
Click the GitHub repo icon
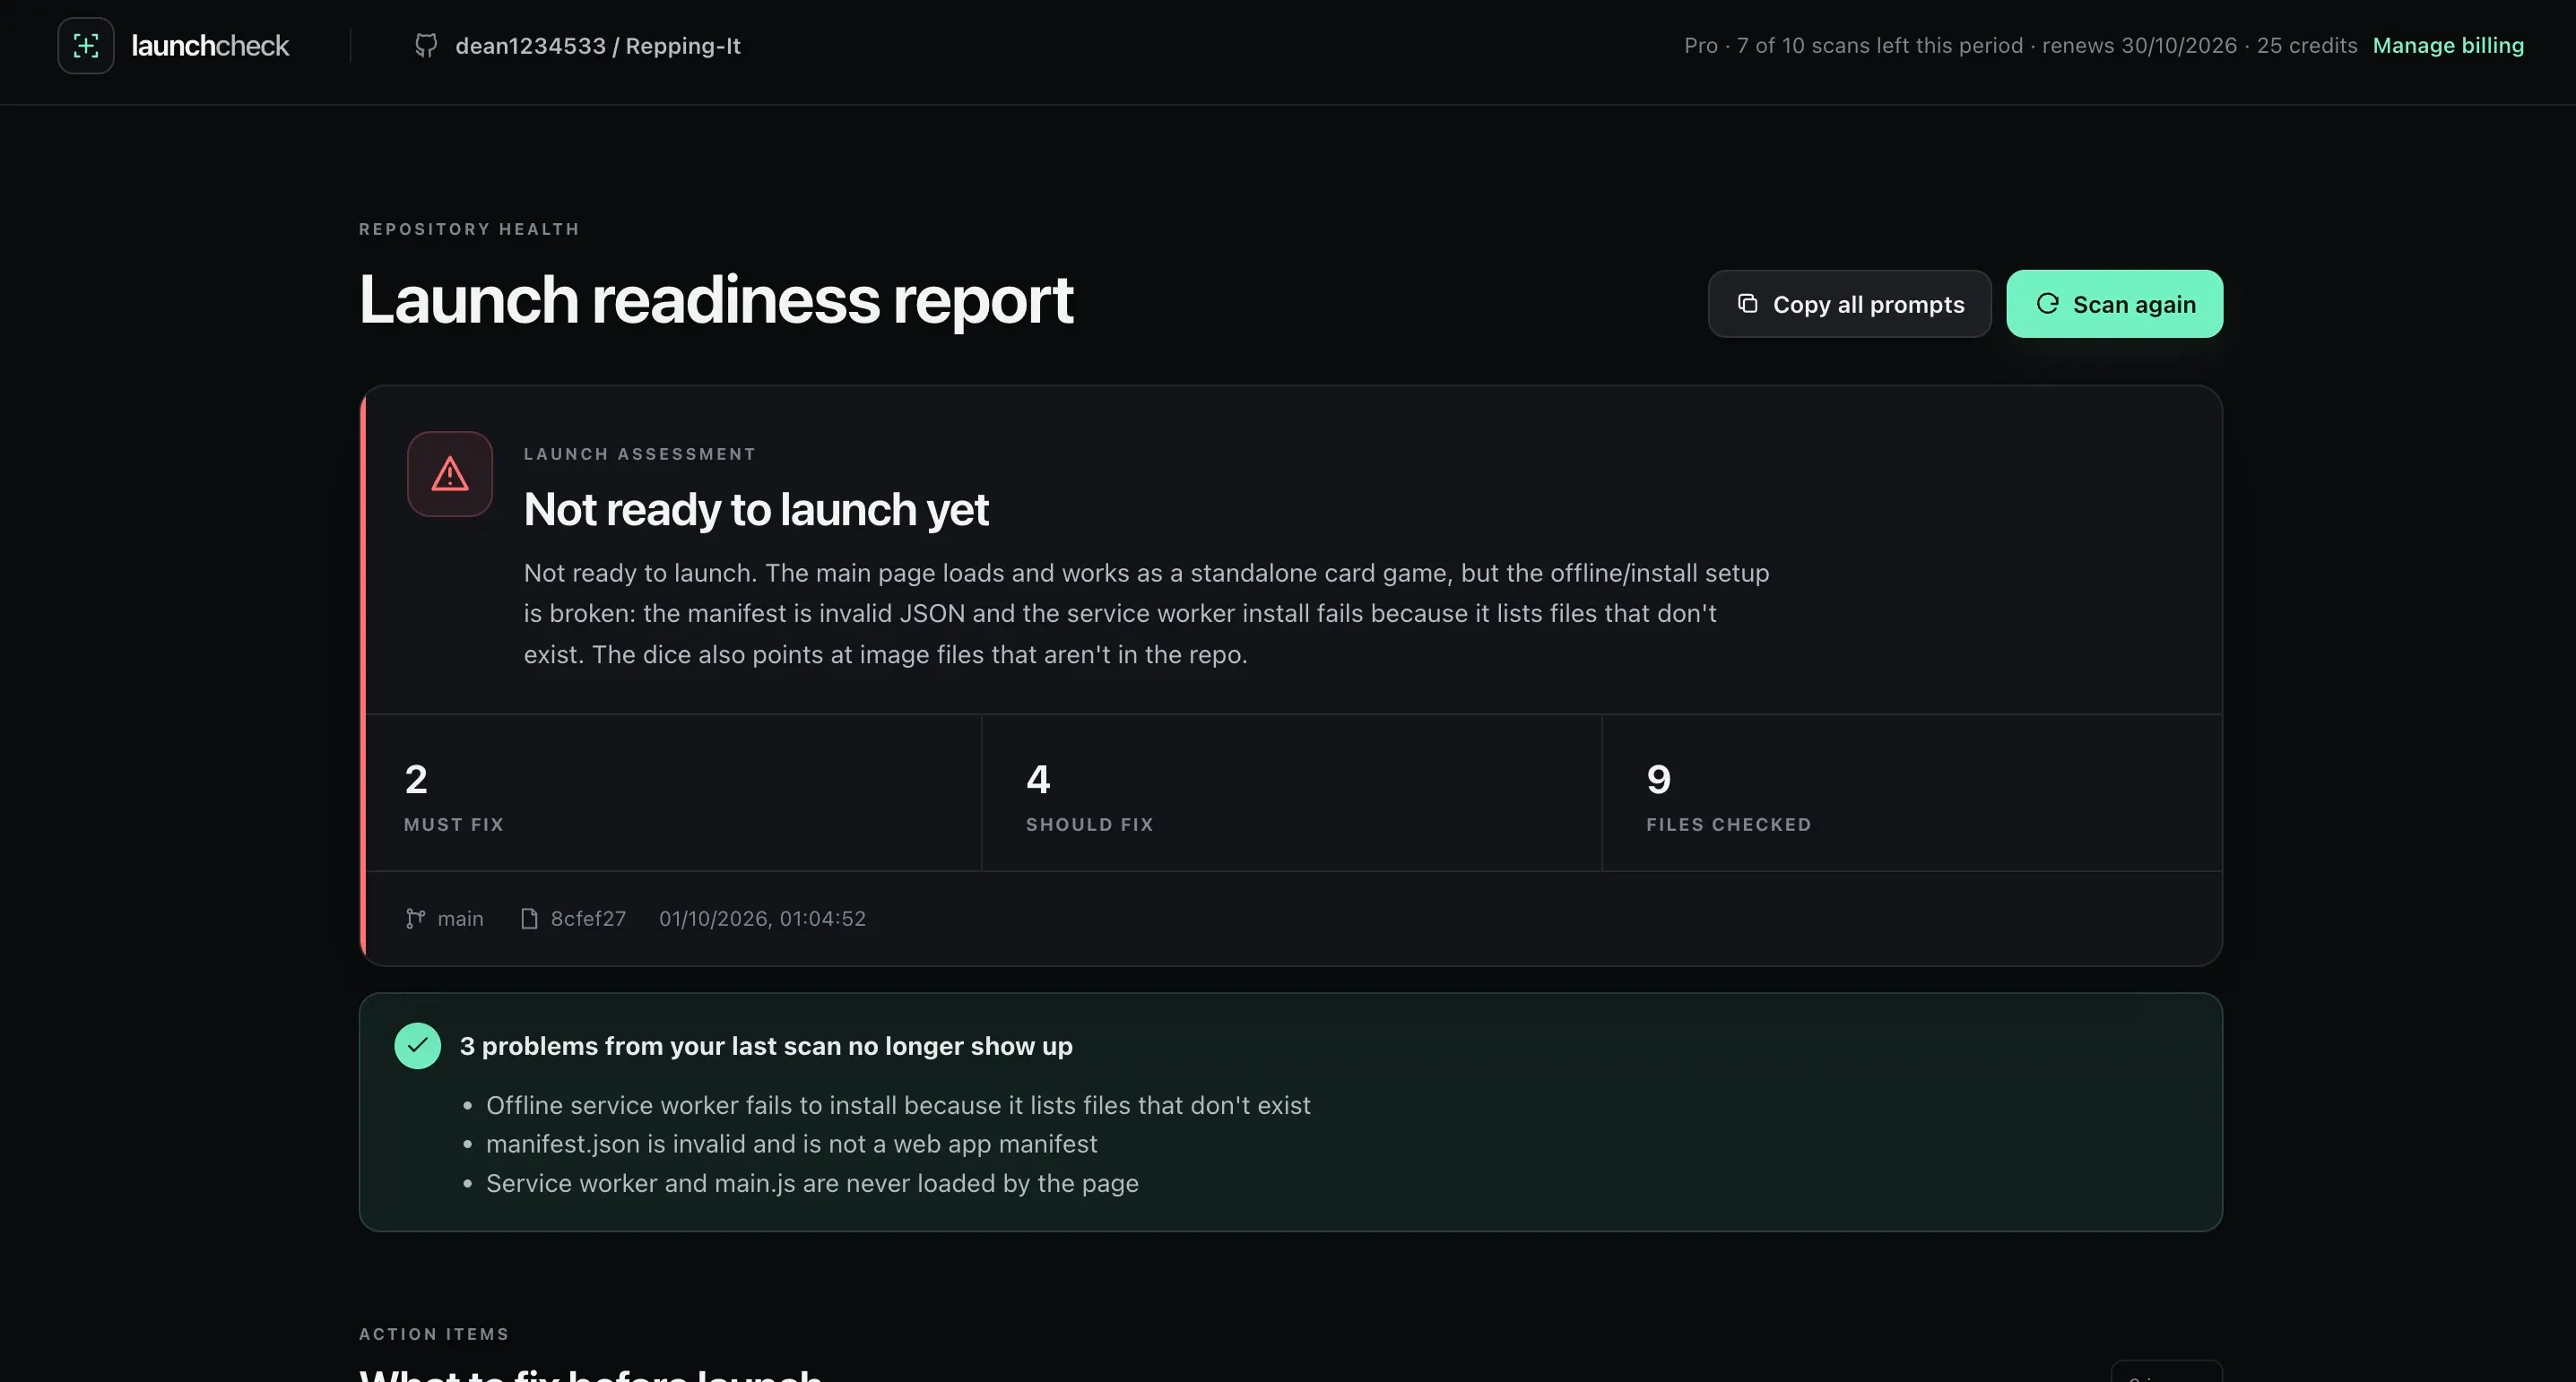(426, 46)
